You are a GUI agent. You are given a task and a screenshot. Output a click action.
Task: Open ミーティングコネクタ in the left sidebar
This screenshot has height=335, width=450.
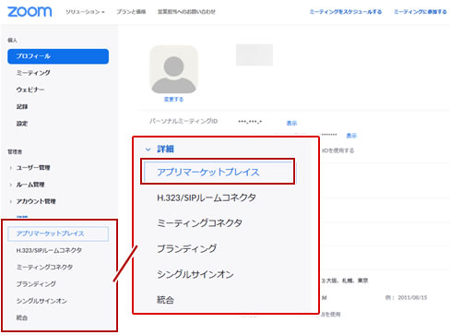[x=44, y=267]
